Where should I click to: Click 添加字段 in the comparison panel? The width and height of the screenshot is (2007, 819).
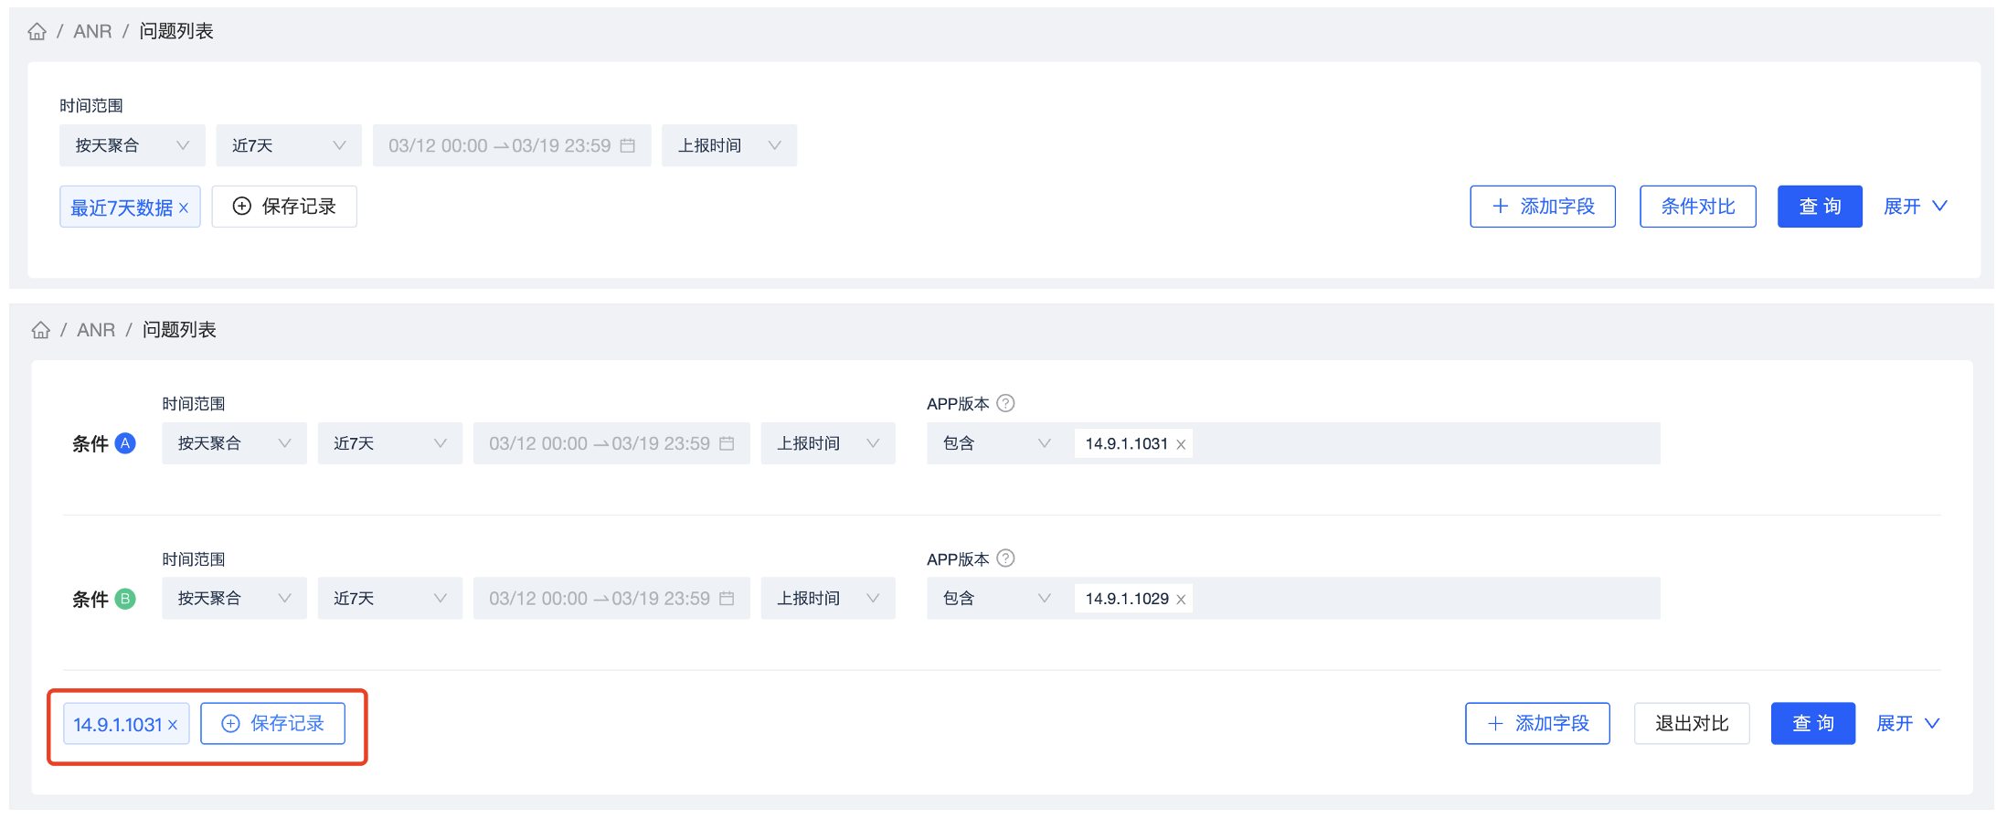(1537, 724)
